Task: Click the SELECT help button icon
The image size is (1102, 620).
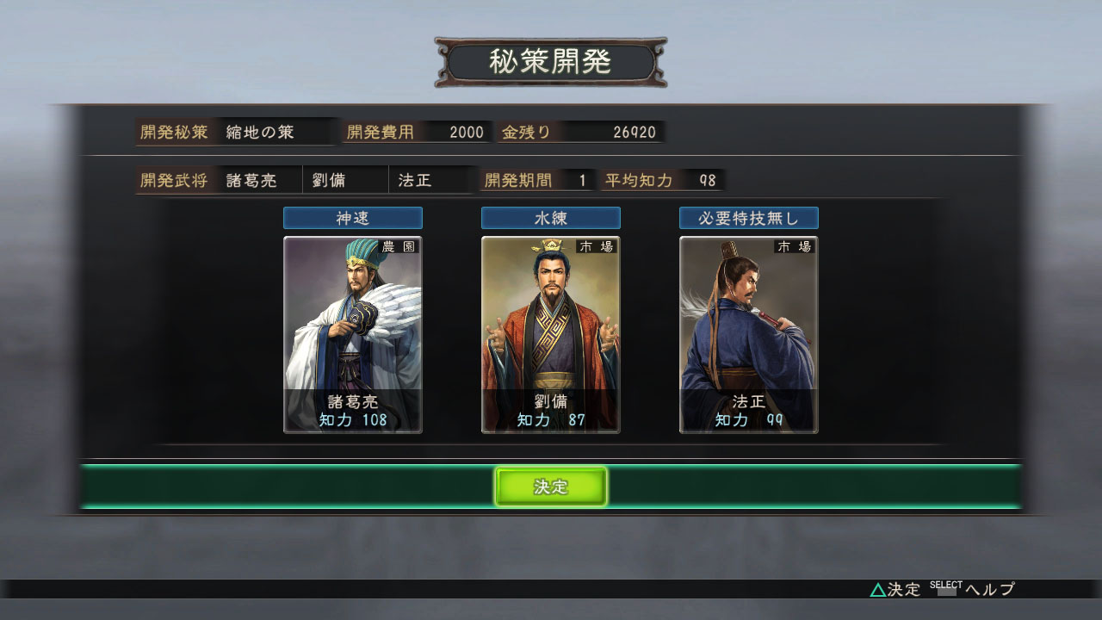Action: click(946, 589)
